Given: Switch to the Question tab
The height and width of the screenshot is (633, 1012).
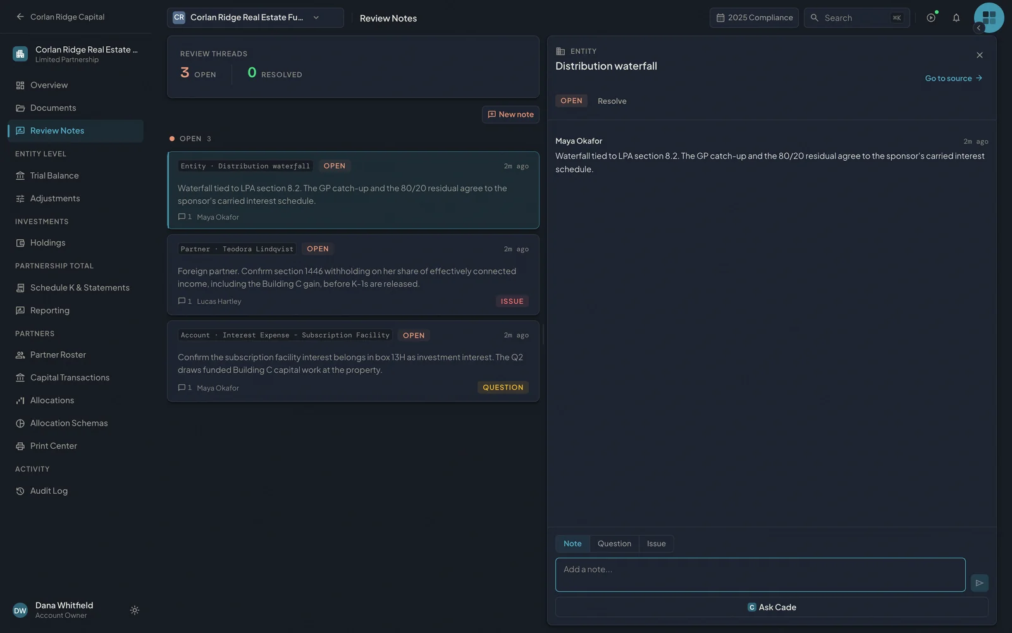Looking at the screenshot, I should click(614, 544).
